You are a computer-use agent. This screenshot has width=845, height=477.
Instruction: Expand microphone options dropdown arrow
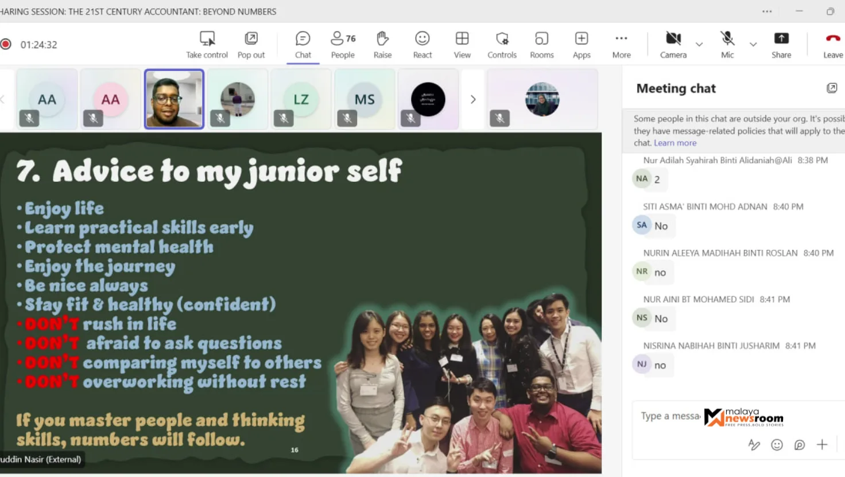coord(753,44)
